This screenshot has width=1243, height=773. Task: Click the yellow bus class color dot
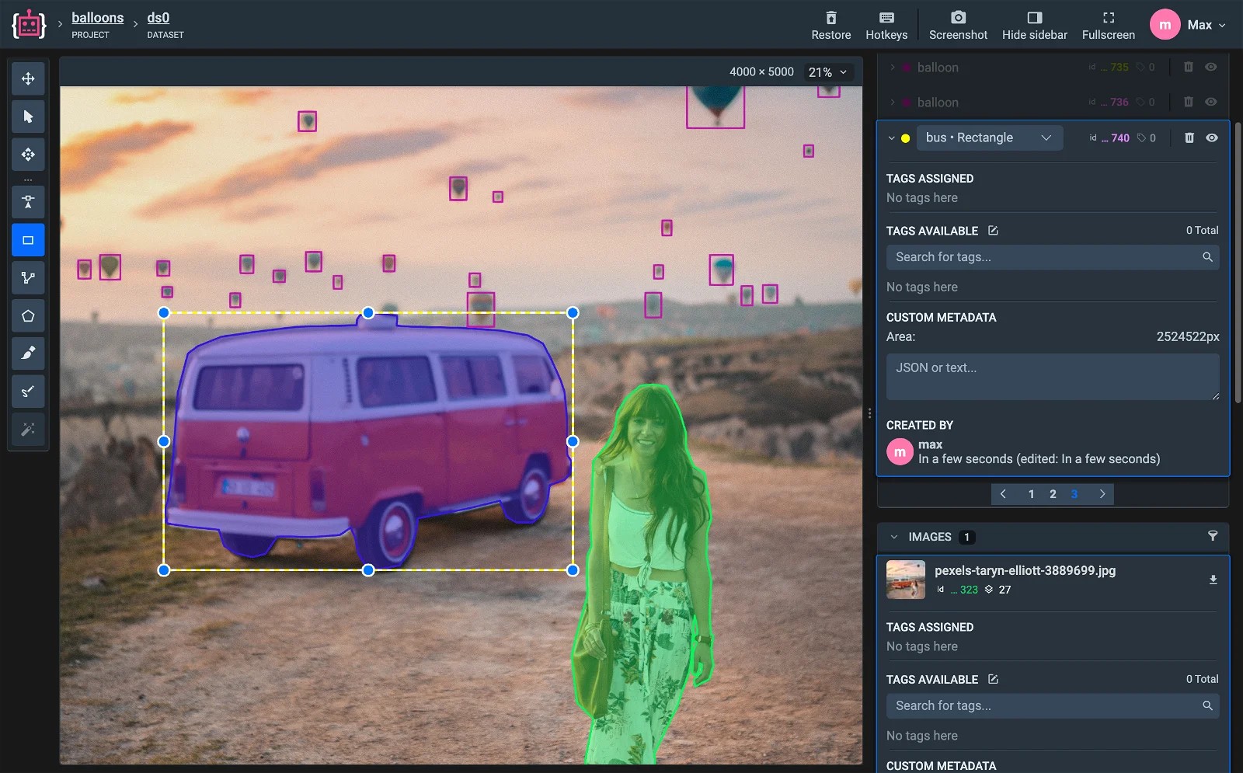click(x=905, y=138)
